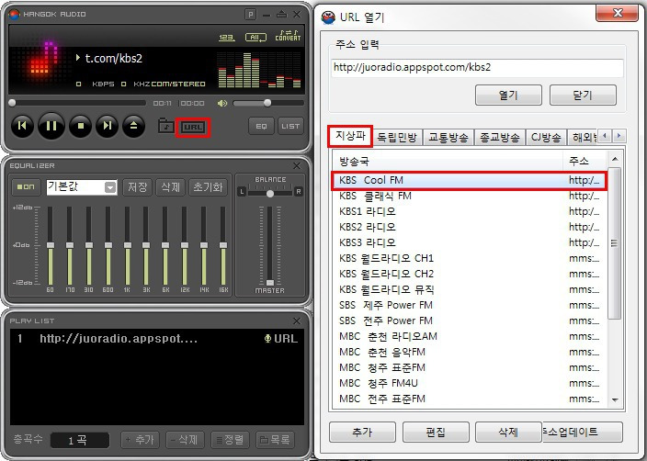Screen dimensions: 647x461
Task: Click the 방송국 column header
Action: point(448,161)
